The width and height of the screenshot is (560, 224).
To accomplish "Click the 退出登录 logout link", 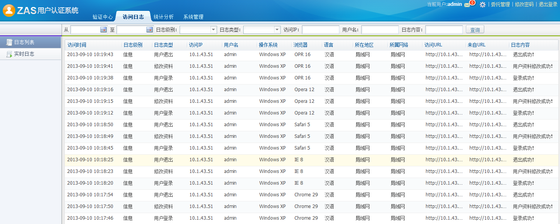I will click(x=548, y=5).
